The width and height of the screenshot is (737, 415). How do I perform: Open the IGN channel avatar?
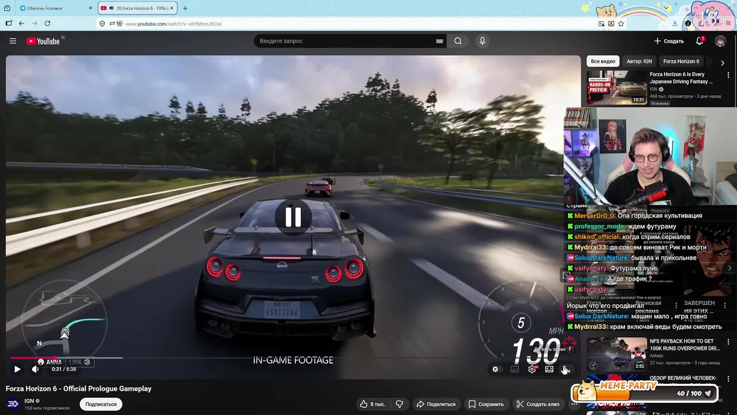(x=13, y=404)
